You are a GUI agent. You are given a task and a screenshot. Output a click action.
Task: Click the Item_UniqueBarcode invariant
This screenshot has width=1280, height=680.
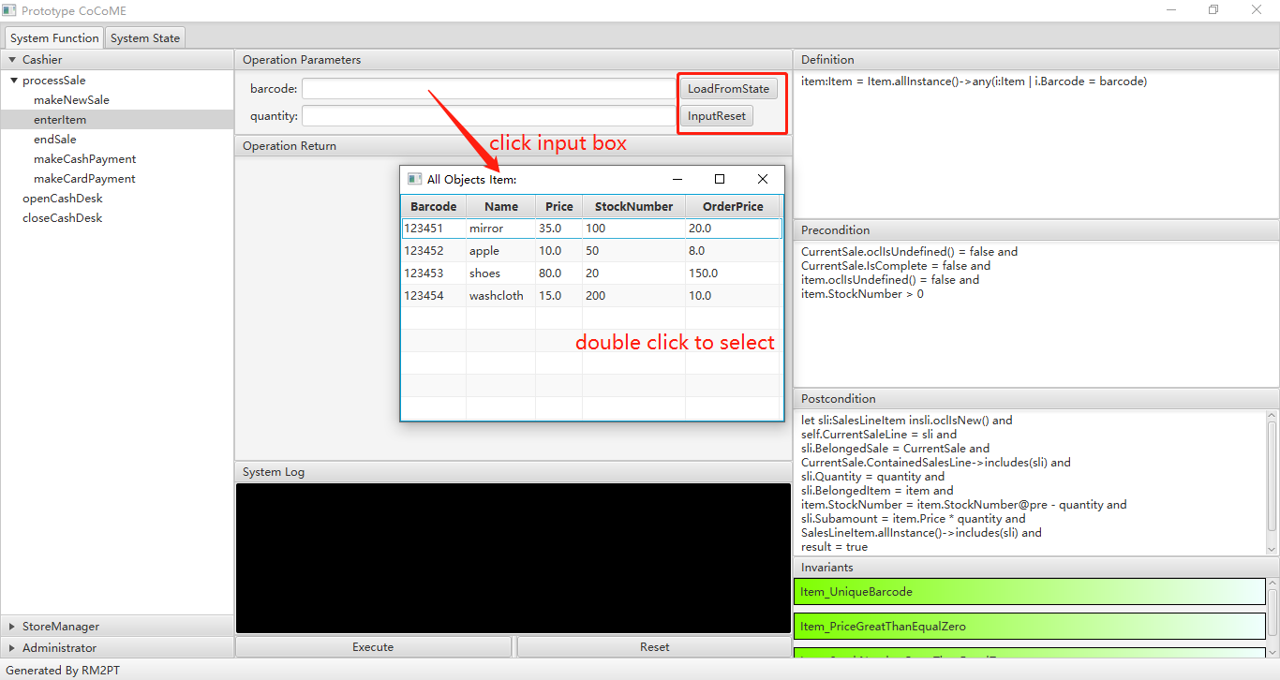point(1030,592)
